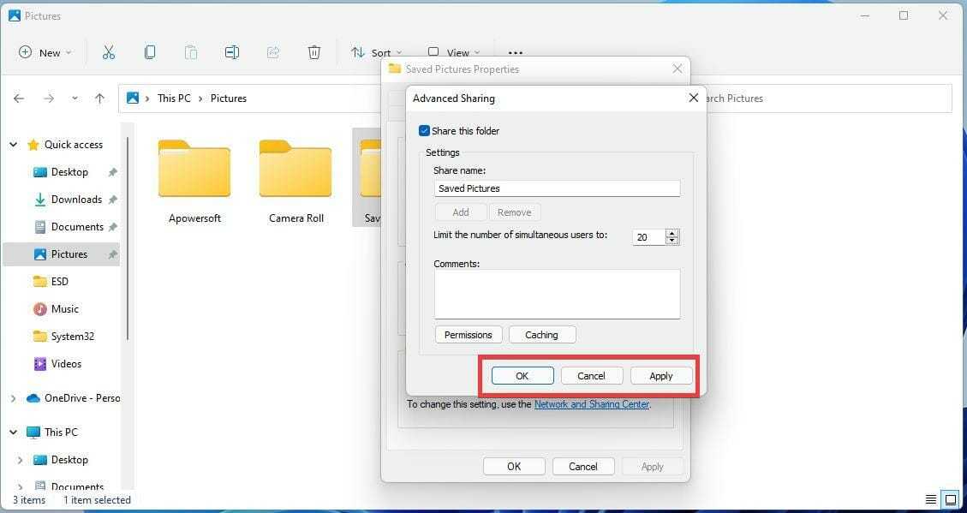Click the Copy icon in toolbar
Viewport: 967px width, 513px height.
click(150, 52)
